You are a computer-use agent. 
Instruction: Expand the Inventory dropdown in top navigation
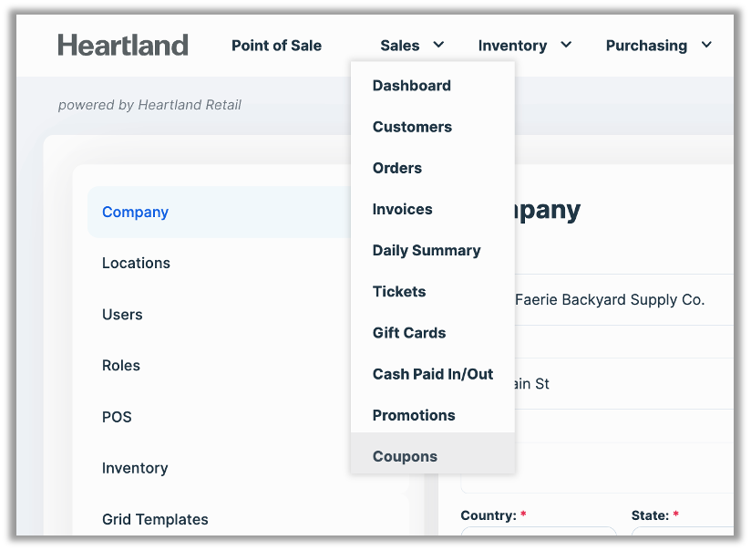pos(524,46)
